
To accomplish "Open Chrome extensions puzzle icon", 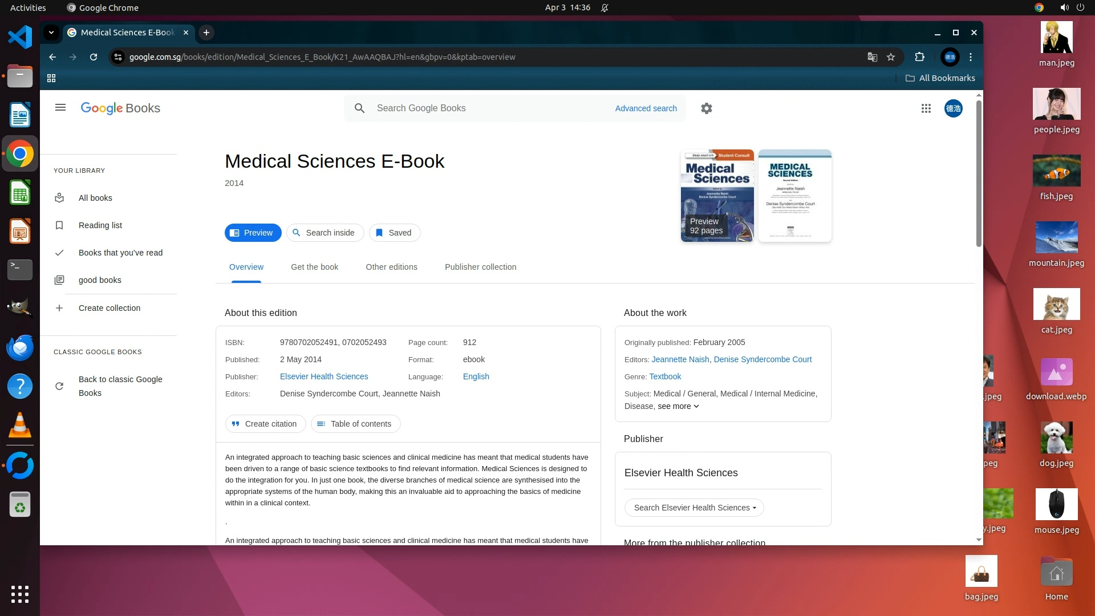I will 919,57.
